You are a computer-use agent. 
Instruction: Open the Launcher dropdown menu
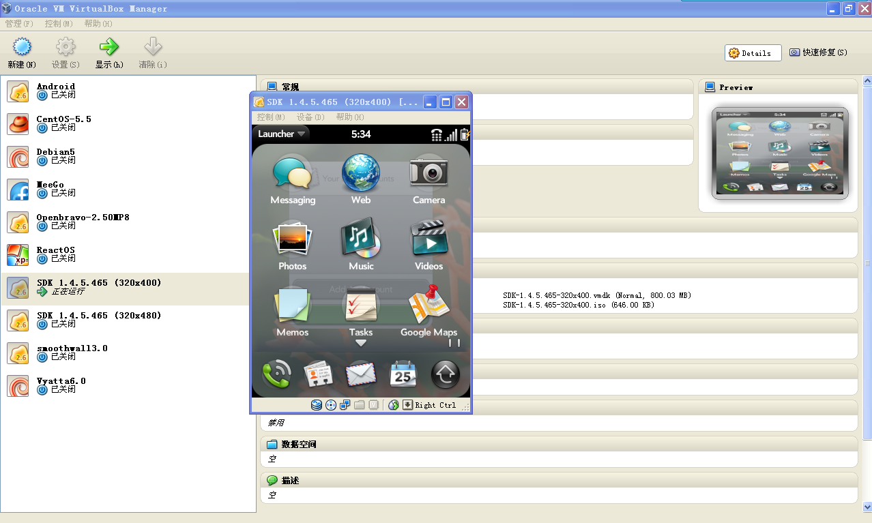282,134
